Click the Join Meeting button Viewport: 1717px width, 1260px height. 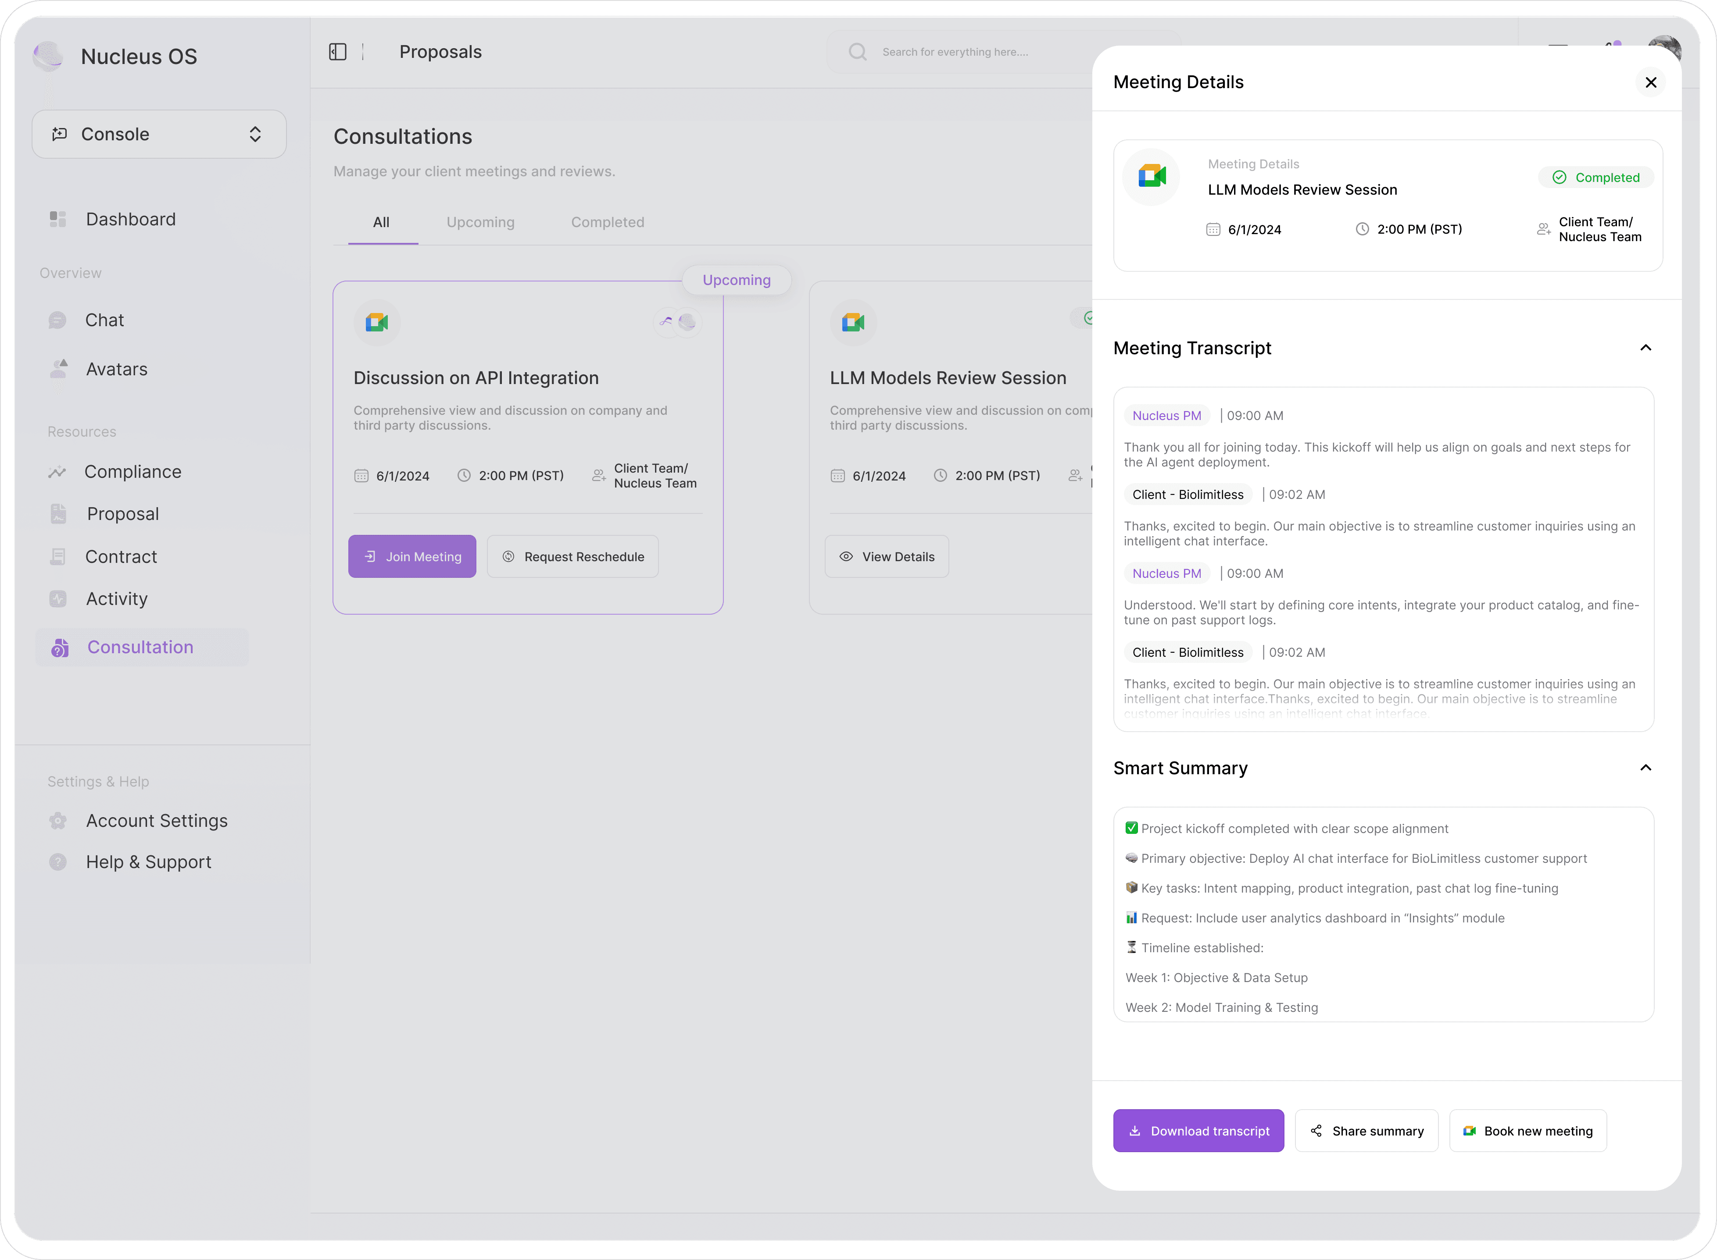tap(412, 557)
